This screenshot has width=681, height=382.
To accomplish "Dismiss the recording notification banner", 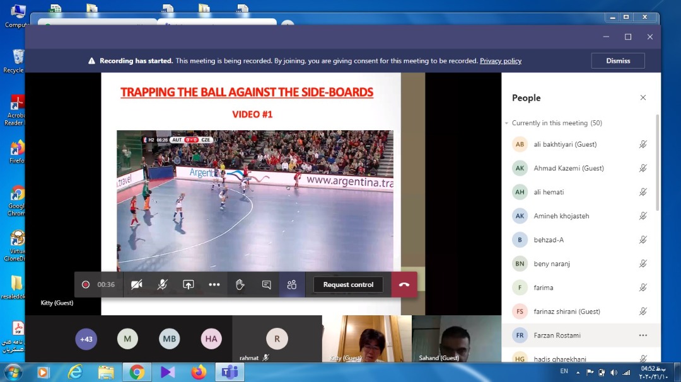I will [617, 60].
